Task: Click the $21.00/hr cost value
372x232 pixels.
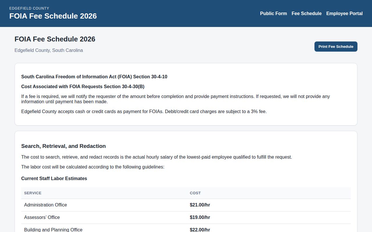Action: (200, 205)
